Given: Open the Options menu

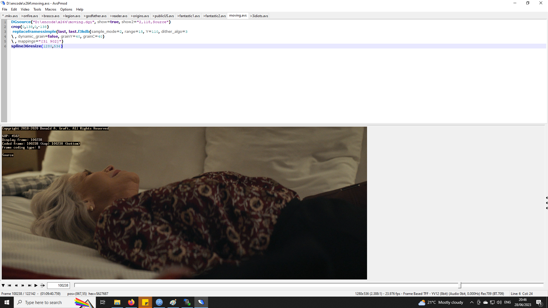Looking at the screenshot, I should tap(66, 9).
